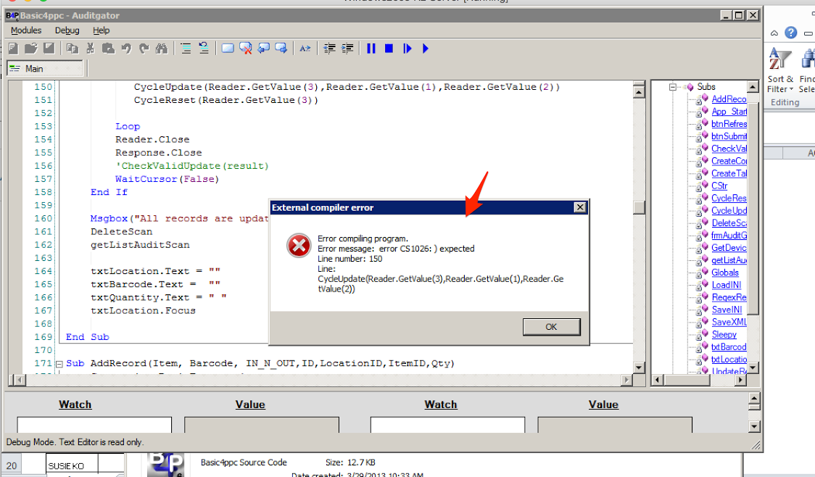Click the down arrow of the Watch panel scrollbar
Image resolution: width=815 pixels, height=477 pixels.
pos(754,426)
